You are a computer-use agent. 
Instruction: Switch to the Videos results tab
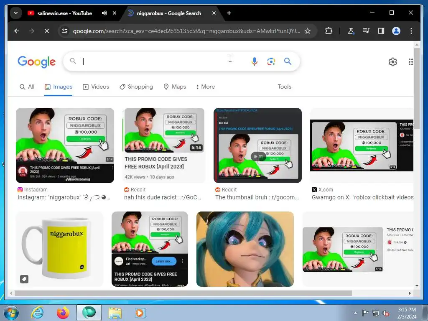[96, 87]
